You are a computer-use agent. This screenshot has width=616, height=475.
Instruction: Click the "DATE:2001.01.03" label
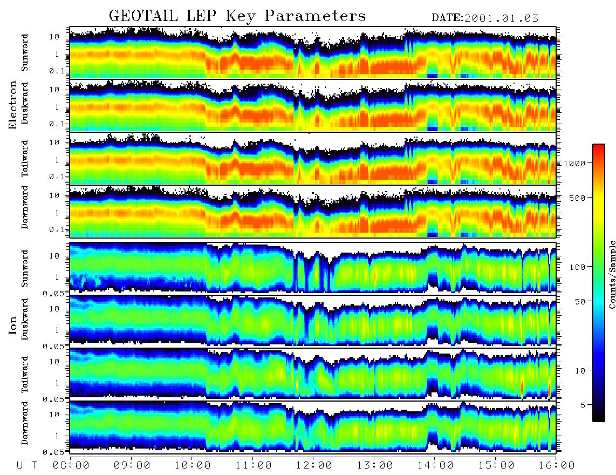(485, 18)
